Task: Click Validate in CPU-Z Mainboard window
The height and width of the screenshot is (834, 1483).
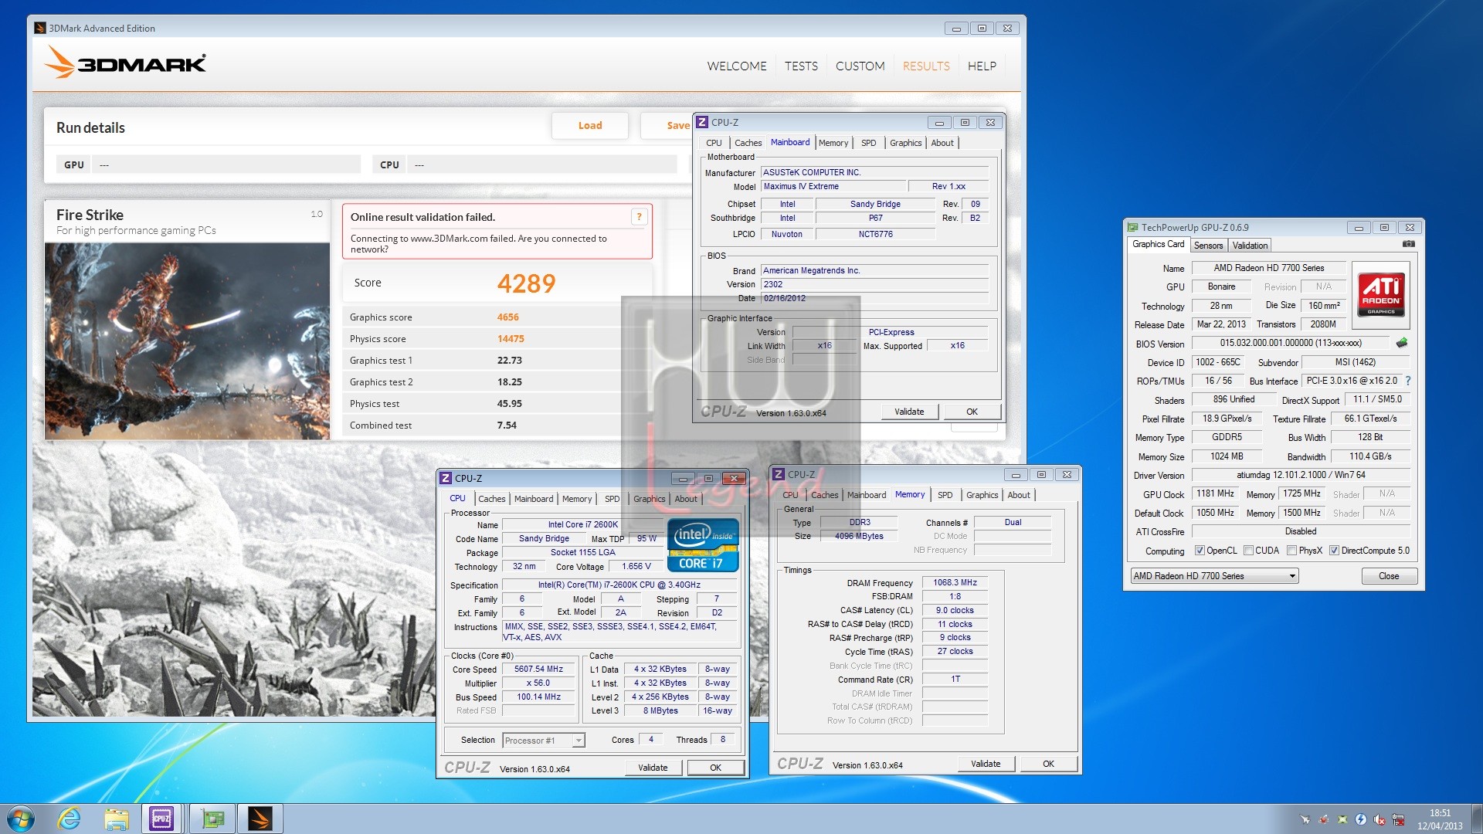Action: (909, 412)
